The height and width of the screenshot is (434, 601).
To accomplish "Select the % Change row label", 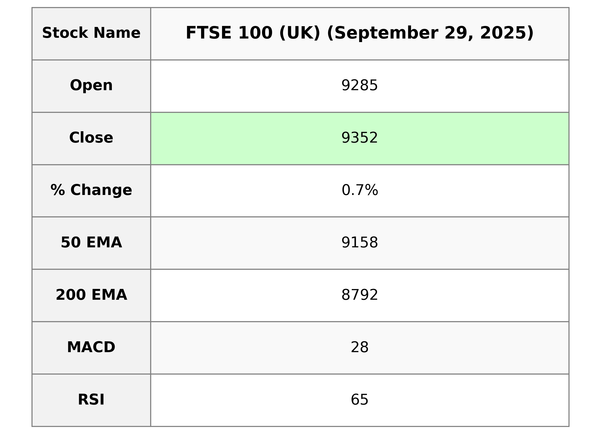I will 91,190.
